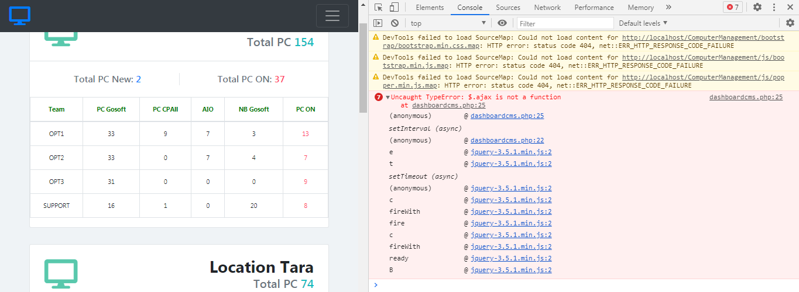This screenshot has height=292, width=799.
Task: Open jquery link in the 'fire' stack row
Action: point(511,223)
